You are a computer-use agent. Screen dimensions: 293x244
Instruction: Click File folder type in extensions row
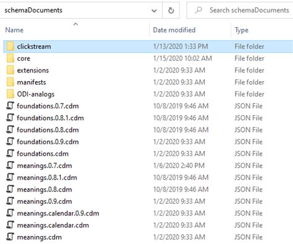tap(249, 70)
